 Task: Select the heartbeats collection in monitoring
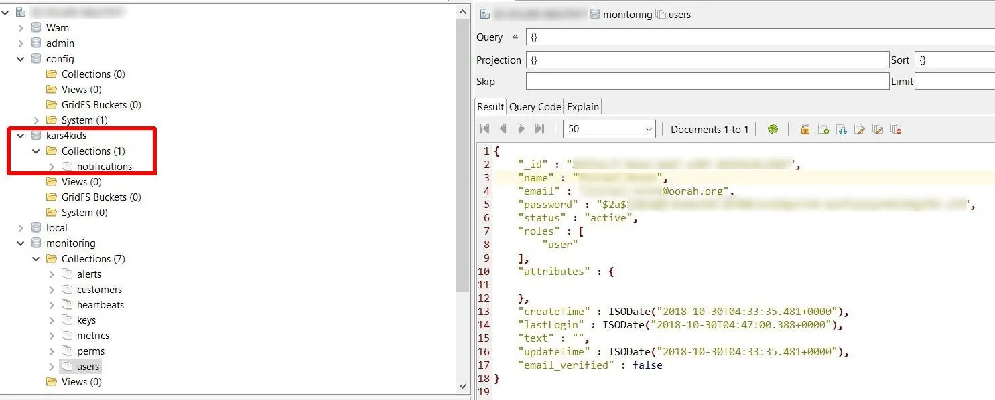(100, 305)
